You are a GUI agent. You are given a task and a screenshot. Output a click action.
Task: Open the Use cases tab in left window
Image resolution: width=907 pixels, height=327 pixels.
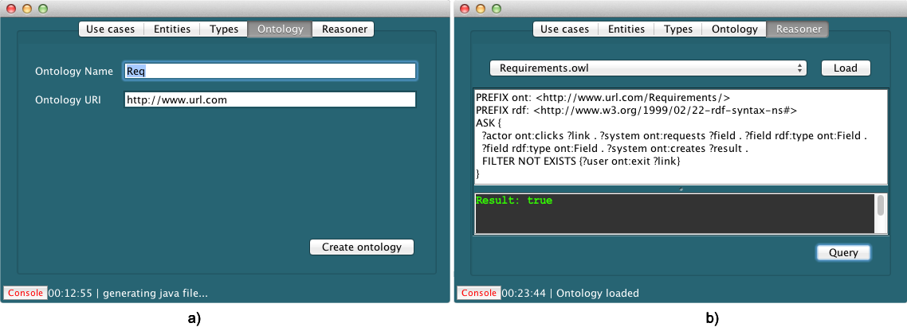coord(111,29)
